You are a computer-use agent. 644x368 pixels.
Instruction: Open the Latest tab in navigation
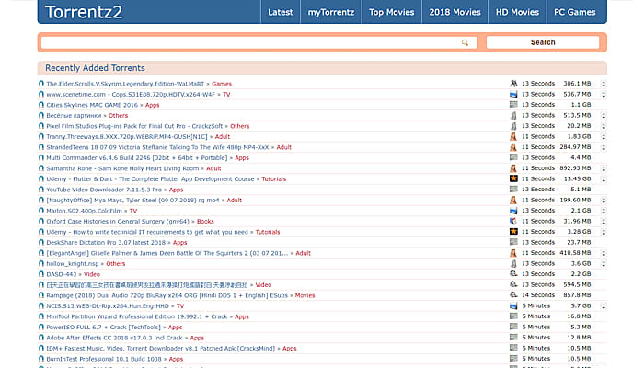[x=280, y=12]
